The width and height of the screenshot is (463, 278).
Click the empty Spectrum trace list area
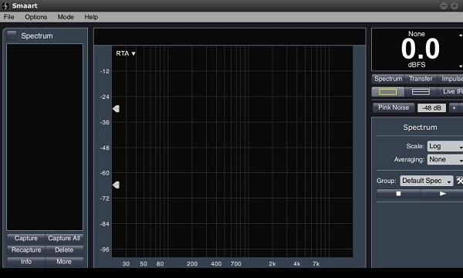(45, 137)
